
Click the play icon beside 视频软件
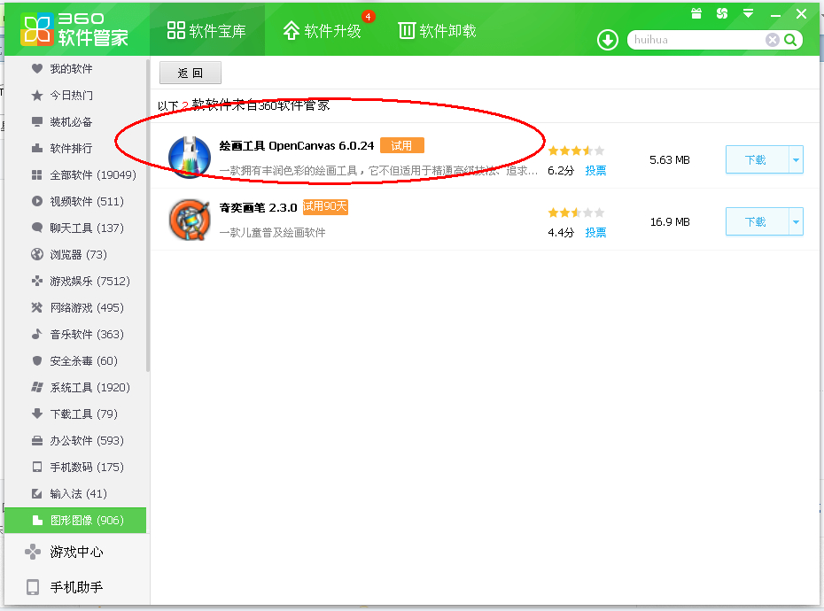coord(37,201)
